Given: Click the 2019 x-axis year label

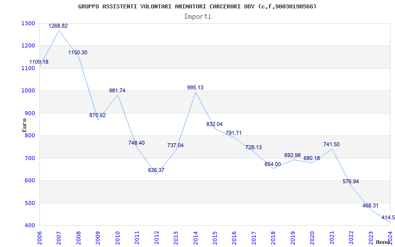Looking at the screenshot, I should [293, 237].
